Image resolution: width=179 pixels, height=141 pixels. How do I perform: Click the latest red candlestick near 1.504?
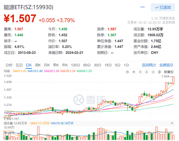point(173,80)
